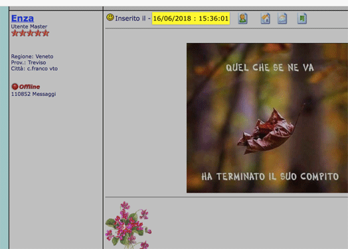Image resolution: width=348 pixels, height=249 pixels.
Task: Click the red Offline status indicator
Action: 26,87
